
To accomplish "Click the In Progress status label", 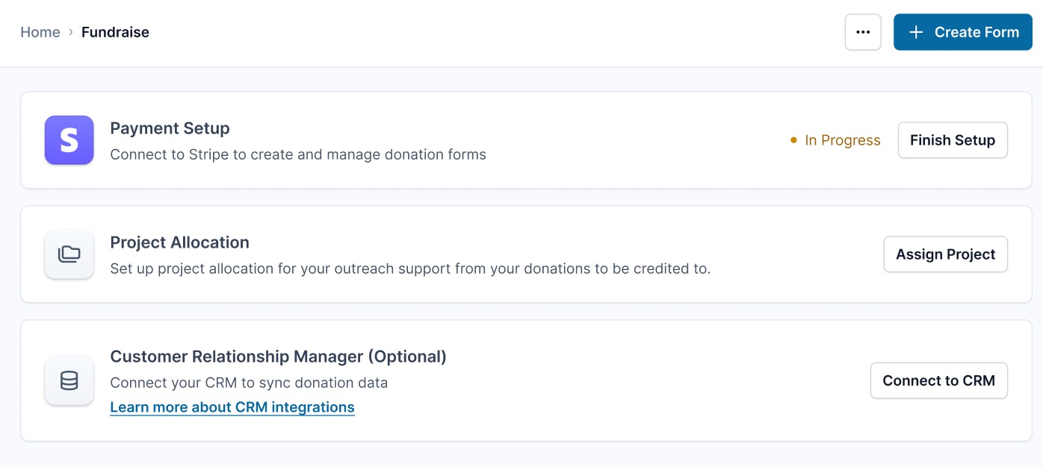I will point(842,140).
